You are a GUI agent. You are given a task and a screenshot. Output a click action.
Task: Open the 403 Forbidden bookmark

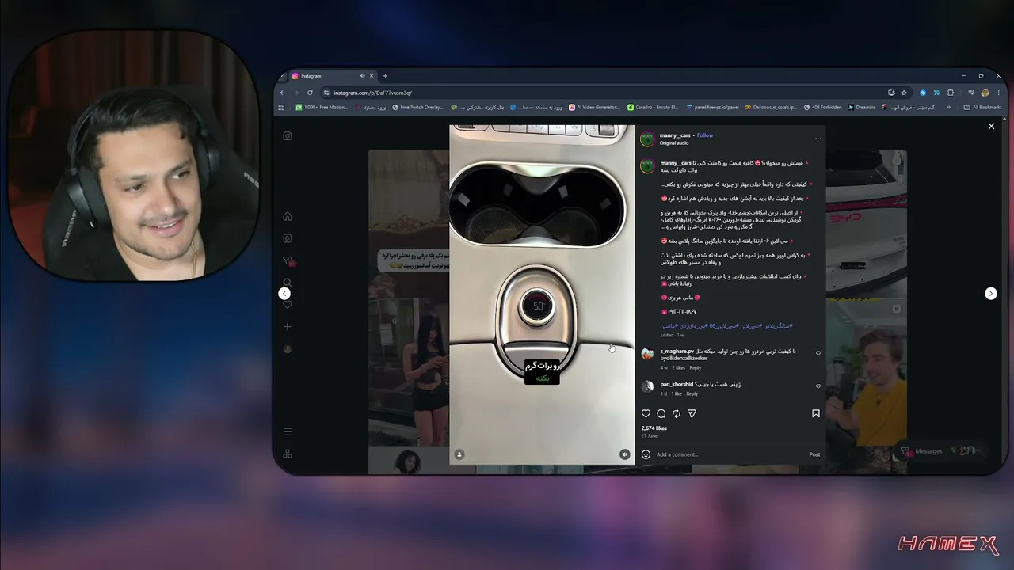823,107
